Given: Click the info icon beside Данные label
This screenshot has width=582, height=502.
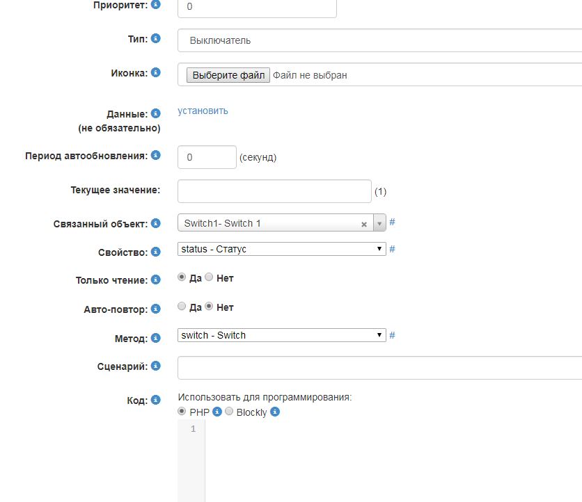Looking at the screenshot, I should 155,113.
